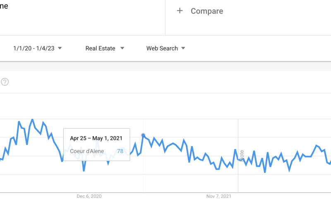Click the Compare label to add a term
The height and width of the screenshot is (207, 331).
pos(206,11)
